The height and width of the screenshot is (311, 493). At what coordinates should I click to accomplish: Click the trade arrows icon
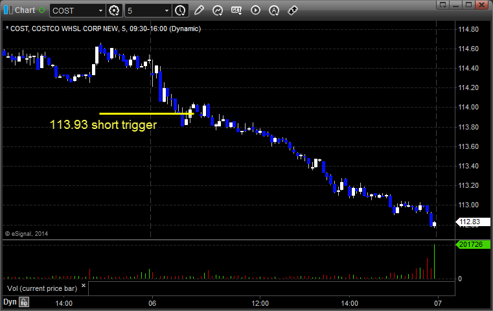pyautogui.click(x=293, y=11)
